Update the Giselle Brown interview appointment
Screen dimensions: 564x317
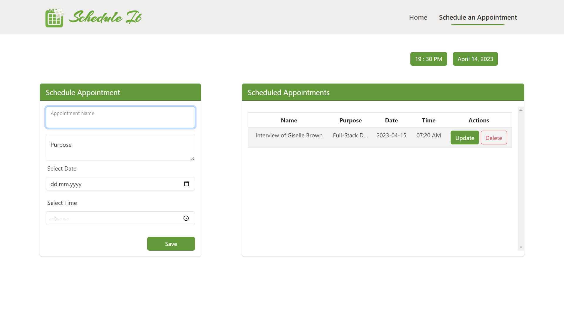point(465,138)
